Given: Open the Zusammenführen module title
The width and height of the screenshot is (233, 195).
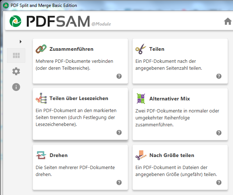Looking at the screenshot, I should click(x=72, y=49).
